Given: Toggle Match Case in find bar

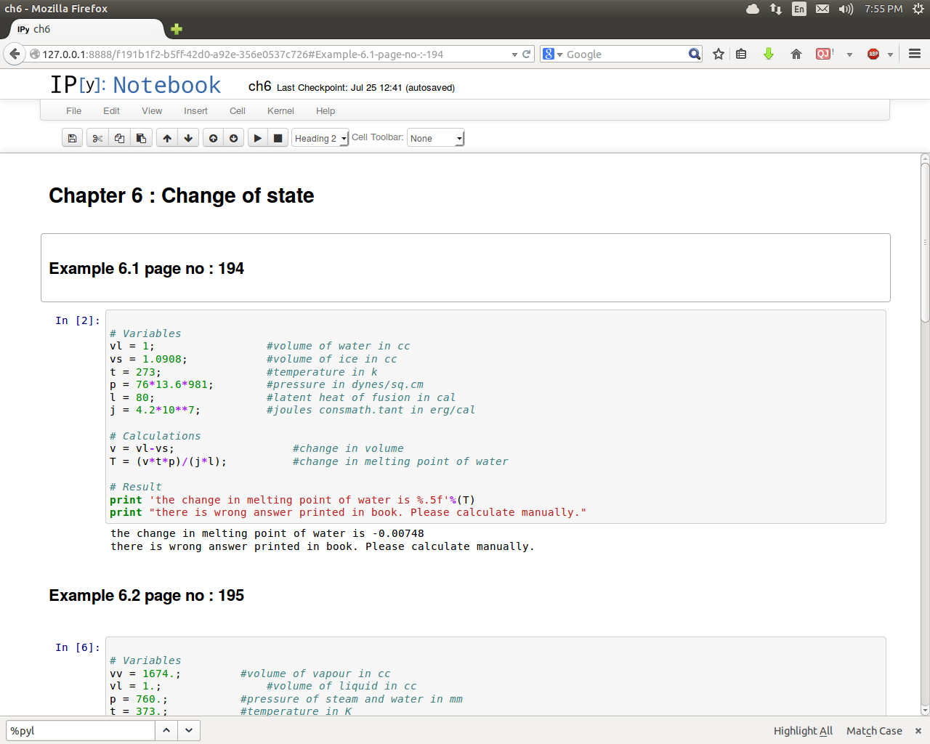Looking at the screenshot, I should click(874, 731).
